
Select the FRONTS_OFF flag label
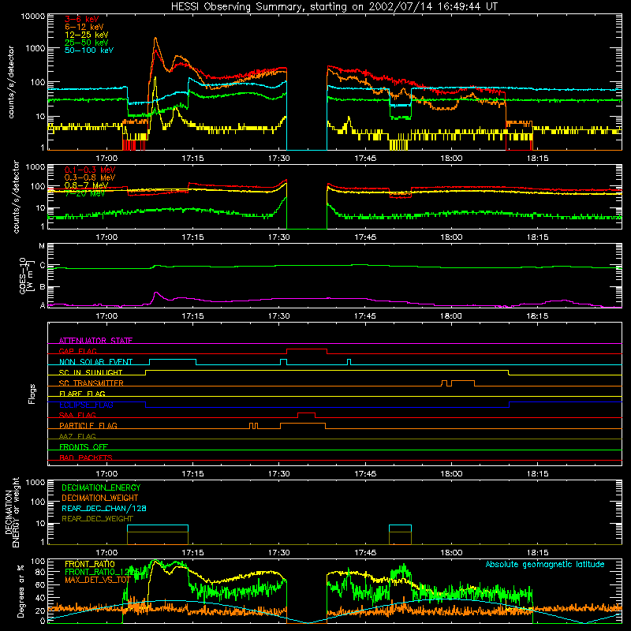(x=84, y=446)
